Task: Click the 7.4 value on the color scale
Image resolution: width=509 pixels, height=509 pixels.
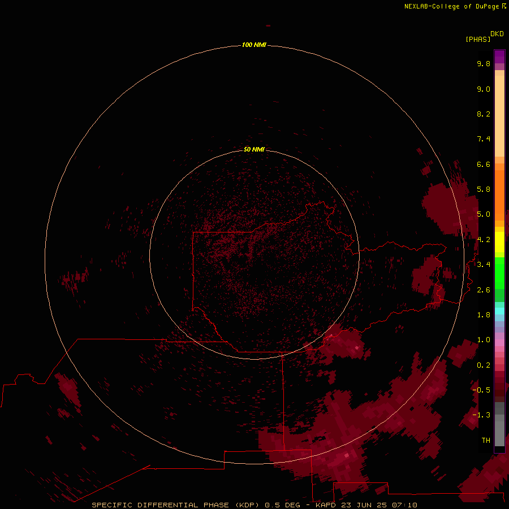Action: pos(484,139)
